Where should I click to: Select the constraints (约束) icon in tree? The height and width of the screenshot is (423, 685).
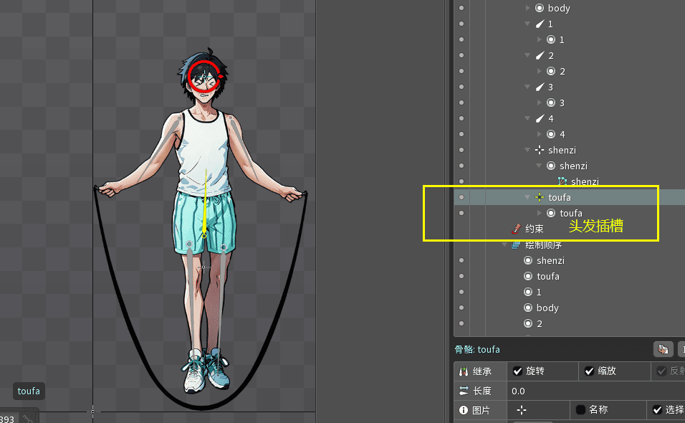click(x=516, y=229)
